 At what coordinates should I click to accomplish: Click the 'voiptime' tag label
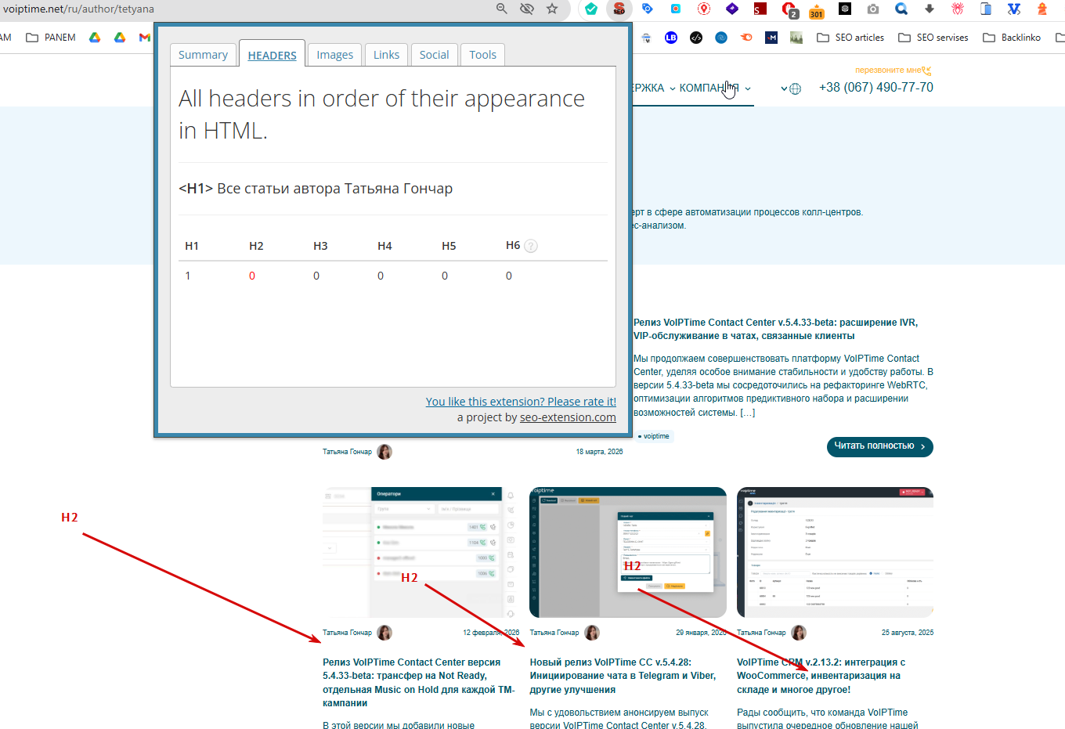pyautogui.click(x=654, y=436)
